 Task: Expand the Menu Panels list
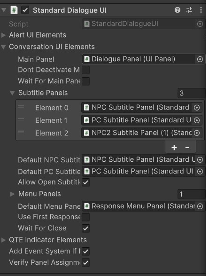[x=12, y=194]
